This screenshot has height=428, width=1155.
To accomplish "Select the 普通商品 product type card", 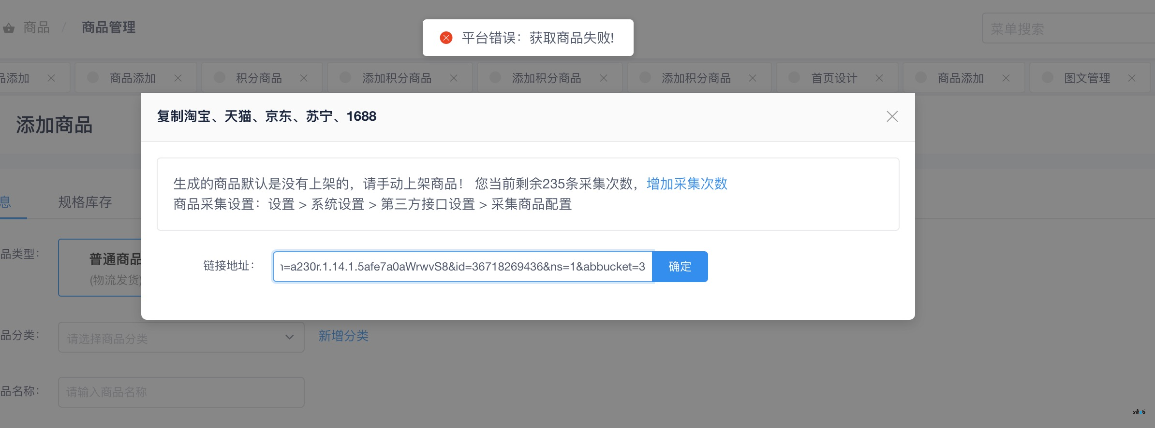I will point(100,267).
